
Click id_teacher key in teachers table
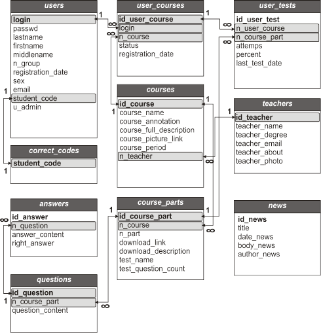tap(277, 117)
